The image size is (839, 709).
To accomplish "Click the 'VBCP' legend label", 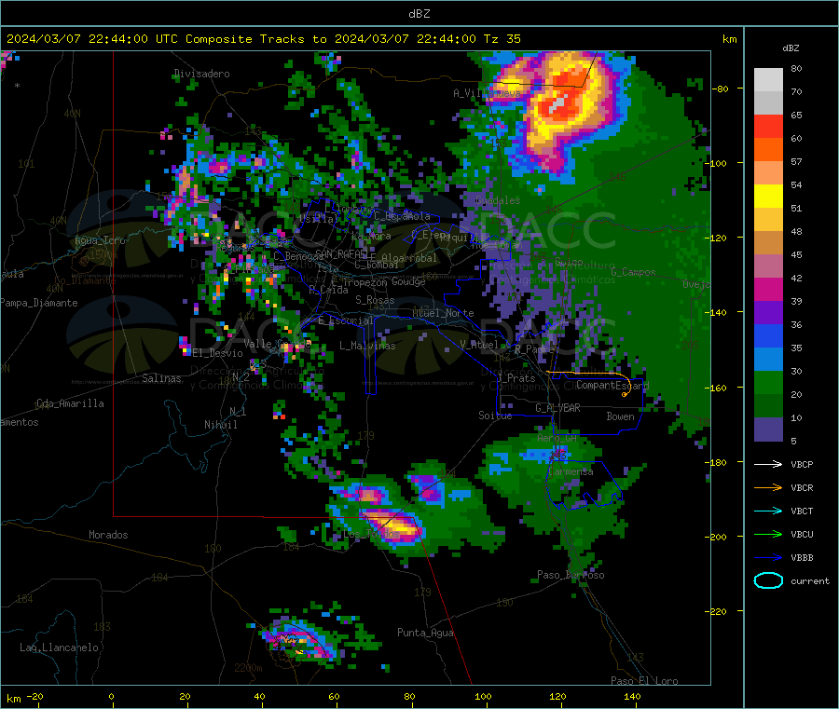I will (x=802, y=464).
